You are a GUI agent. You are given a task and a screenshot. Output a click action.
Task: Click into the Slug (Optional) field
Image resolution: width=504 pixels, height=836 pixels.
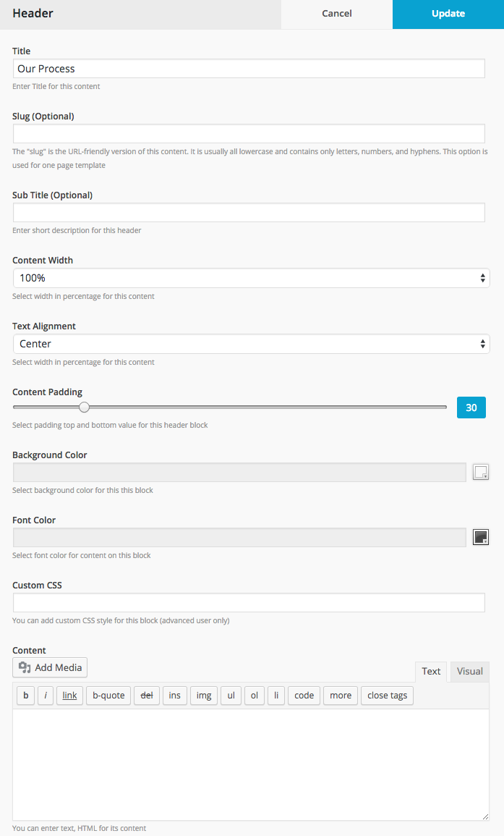coord(249,133)
